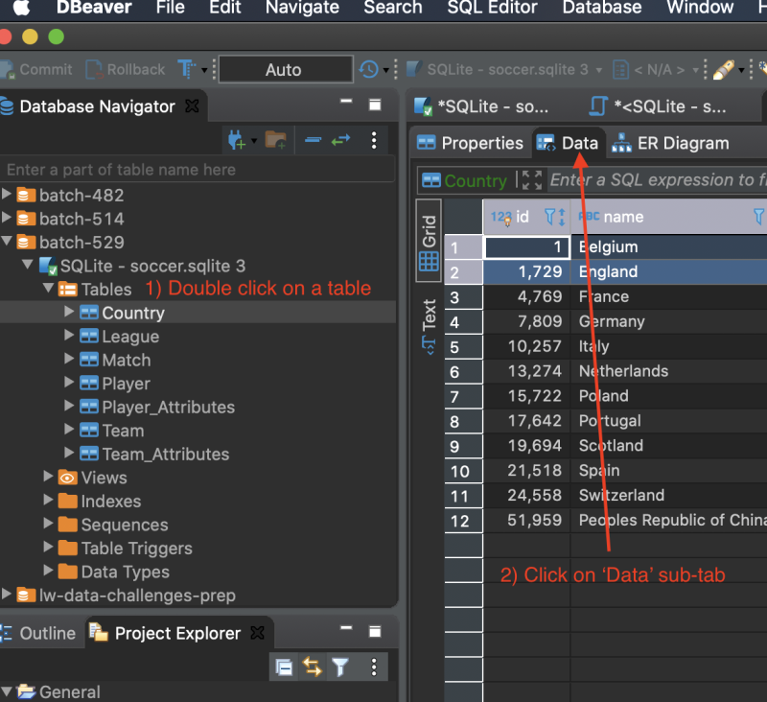Open the New Connection dropdown arrow
Viewport: 767px width, 702px height.
click(254, 141)
